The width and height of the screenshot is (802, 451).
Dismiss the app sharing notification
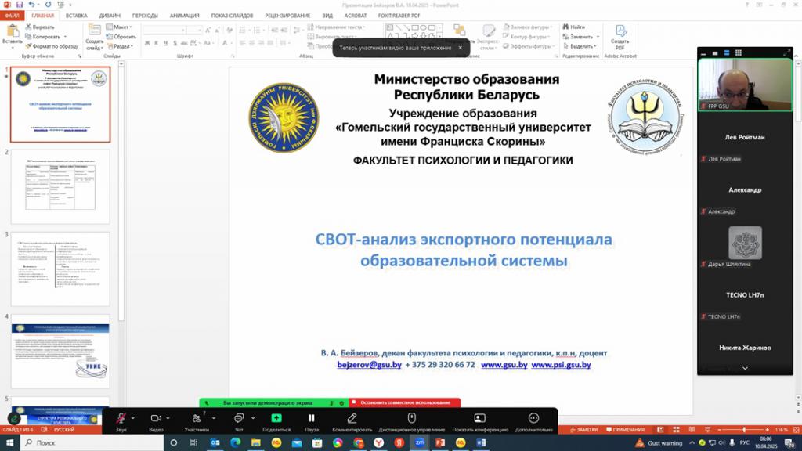coord(460,48)
